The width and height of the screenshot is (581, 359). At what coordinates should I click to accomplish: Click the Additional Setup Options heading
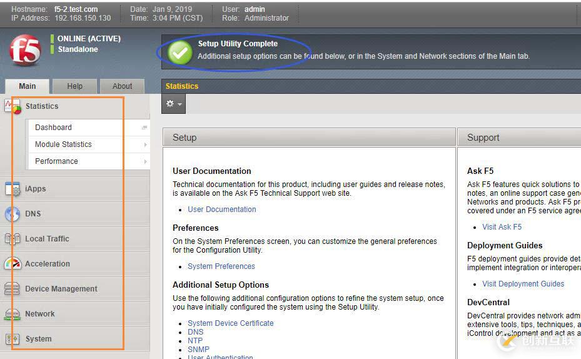click(221, 285)
